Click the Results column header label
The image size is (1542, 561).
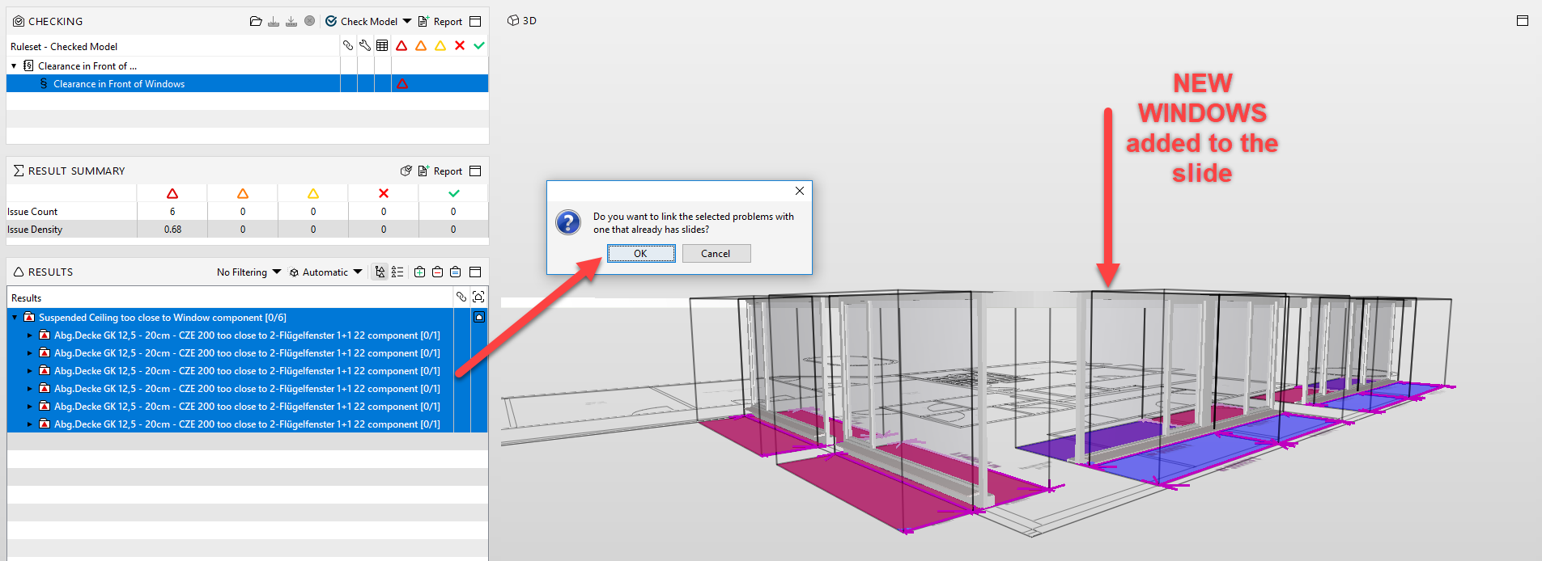point(26,297)
